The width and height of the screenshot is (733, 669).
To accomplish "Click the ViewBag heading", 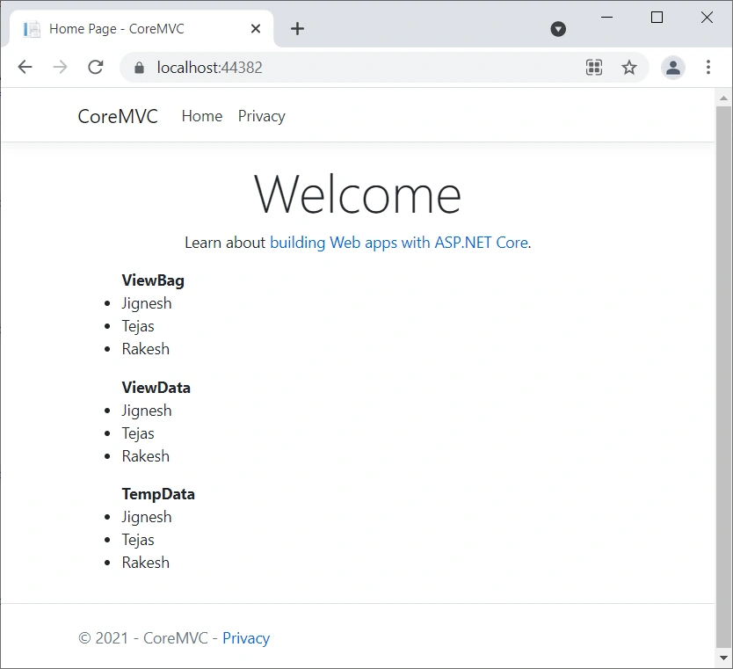I will click(x=153, y=280).
